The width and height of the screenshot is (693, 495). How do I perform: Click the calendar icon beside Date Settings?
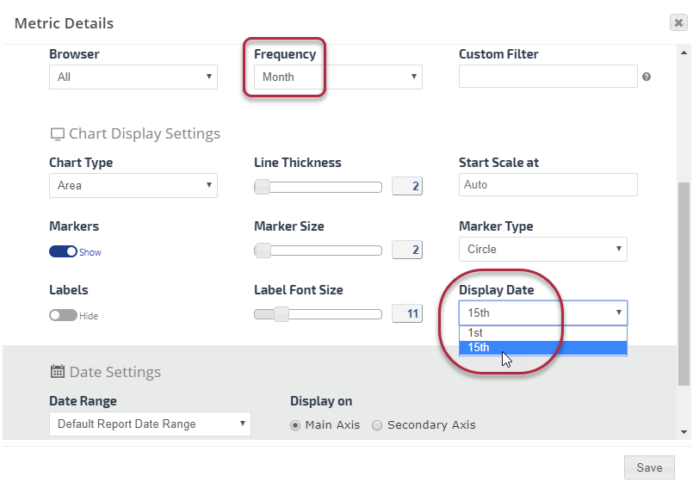pyautogui.click(x=58, y=372)
